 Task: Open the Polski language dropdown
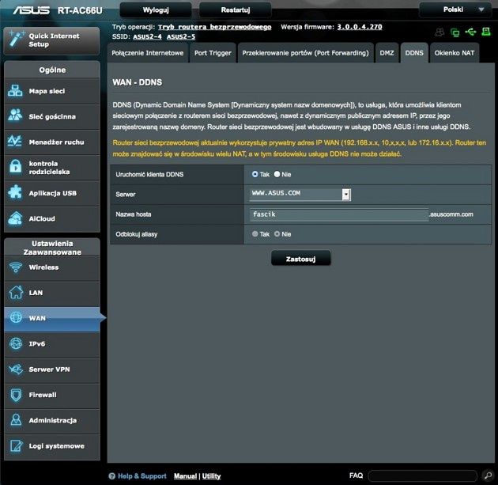[x=457, y=9]
